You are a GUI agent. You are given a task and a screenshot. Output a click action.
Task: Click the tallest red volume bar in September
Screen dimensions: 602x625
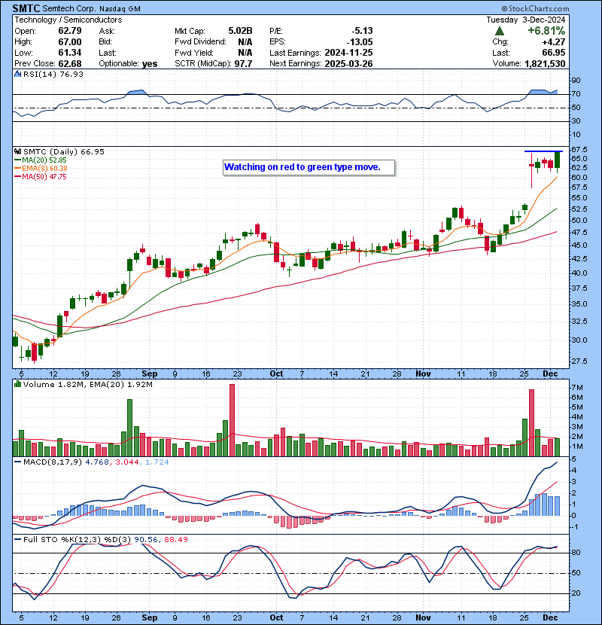(232, 420)
